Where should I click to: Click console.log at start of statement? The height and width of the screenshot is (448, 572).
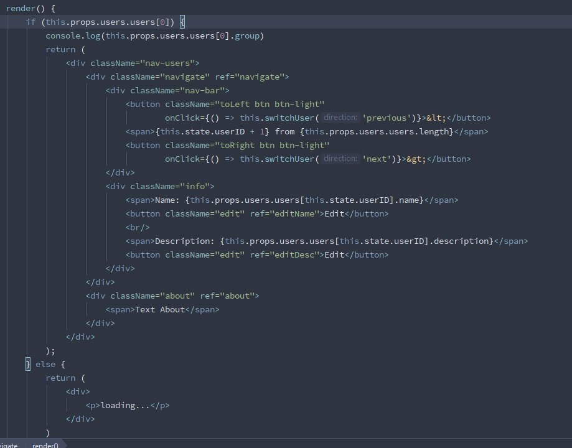pyautogui.click(x=73, y=35)
